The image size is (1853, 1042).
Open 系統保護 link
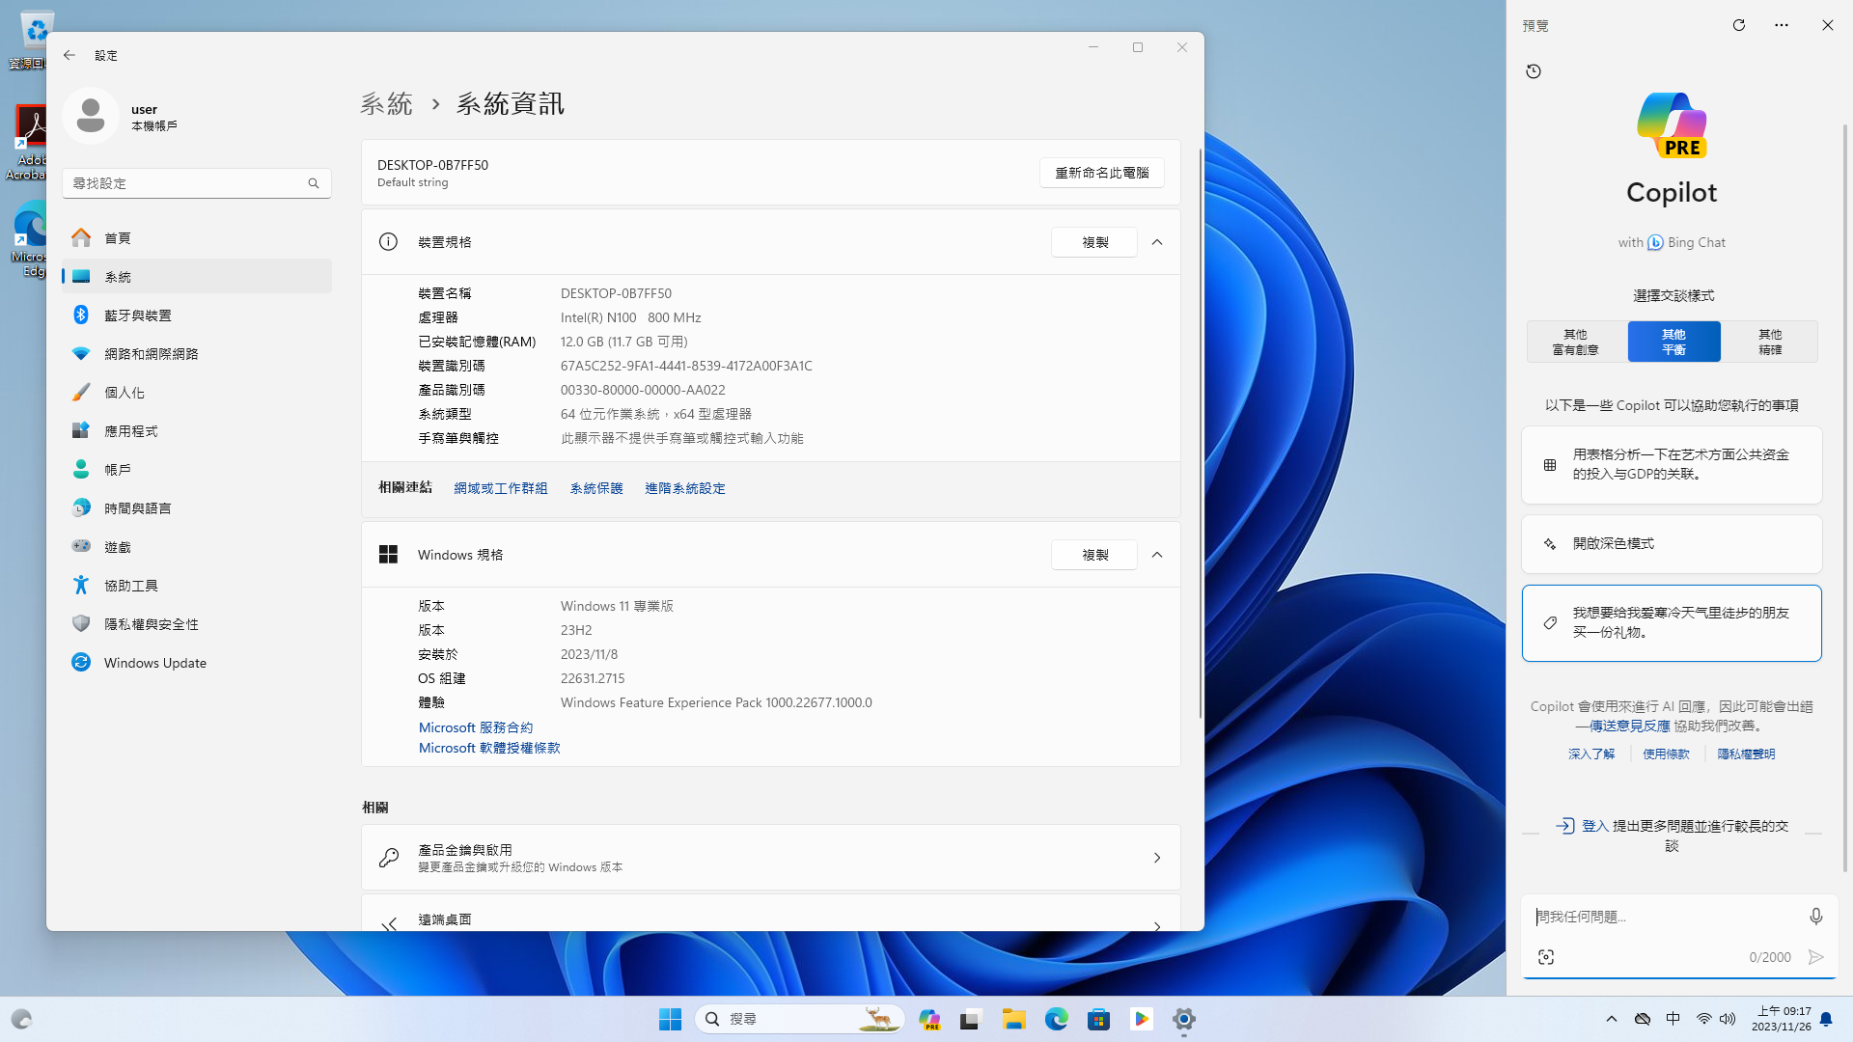[x=596, y=488]
